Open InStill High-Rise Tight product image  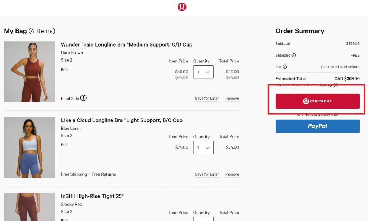29,208
